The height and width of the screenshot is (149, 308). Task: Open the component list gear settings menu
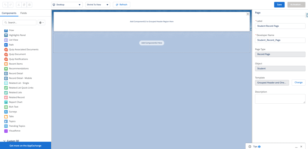point(42,23)
